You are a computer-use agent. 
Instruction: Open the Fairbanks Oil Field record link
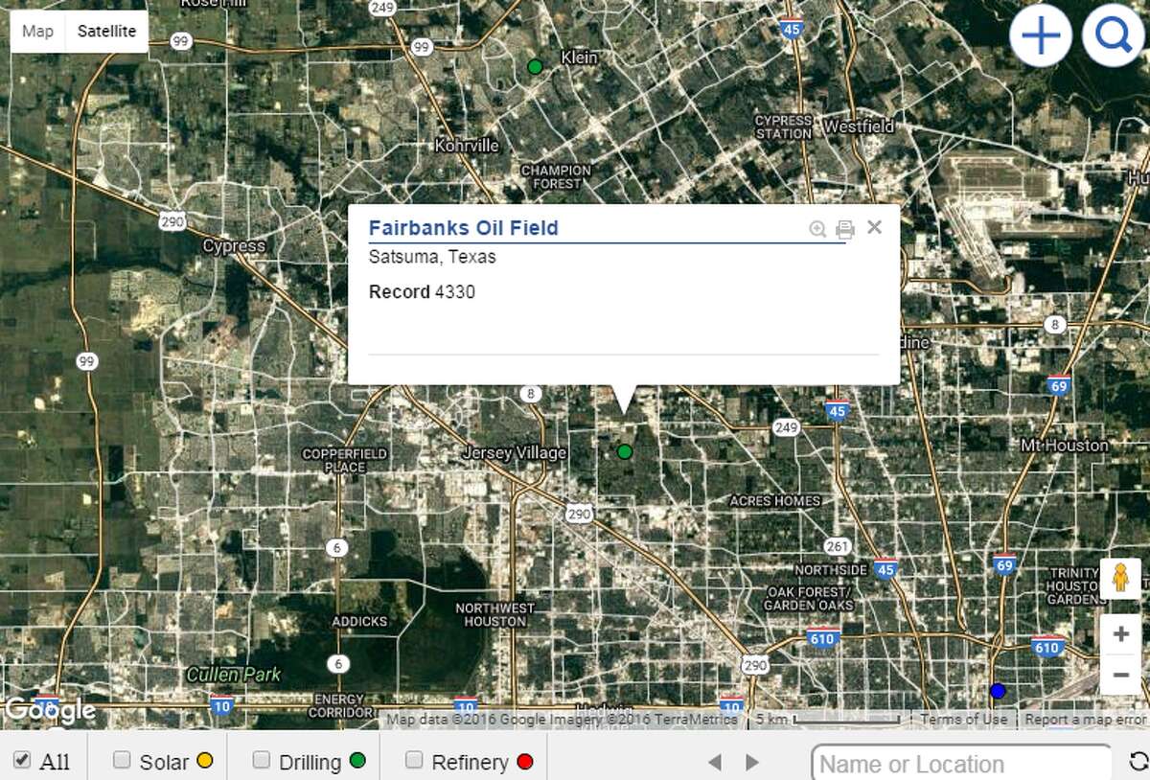pos(464,228)
